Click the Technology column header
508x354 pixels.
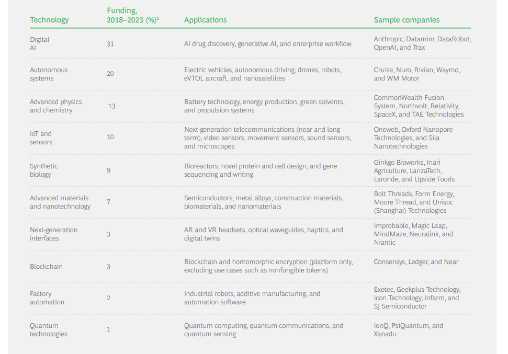[49, 20]
